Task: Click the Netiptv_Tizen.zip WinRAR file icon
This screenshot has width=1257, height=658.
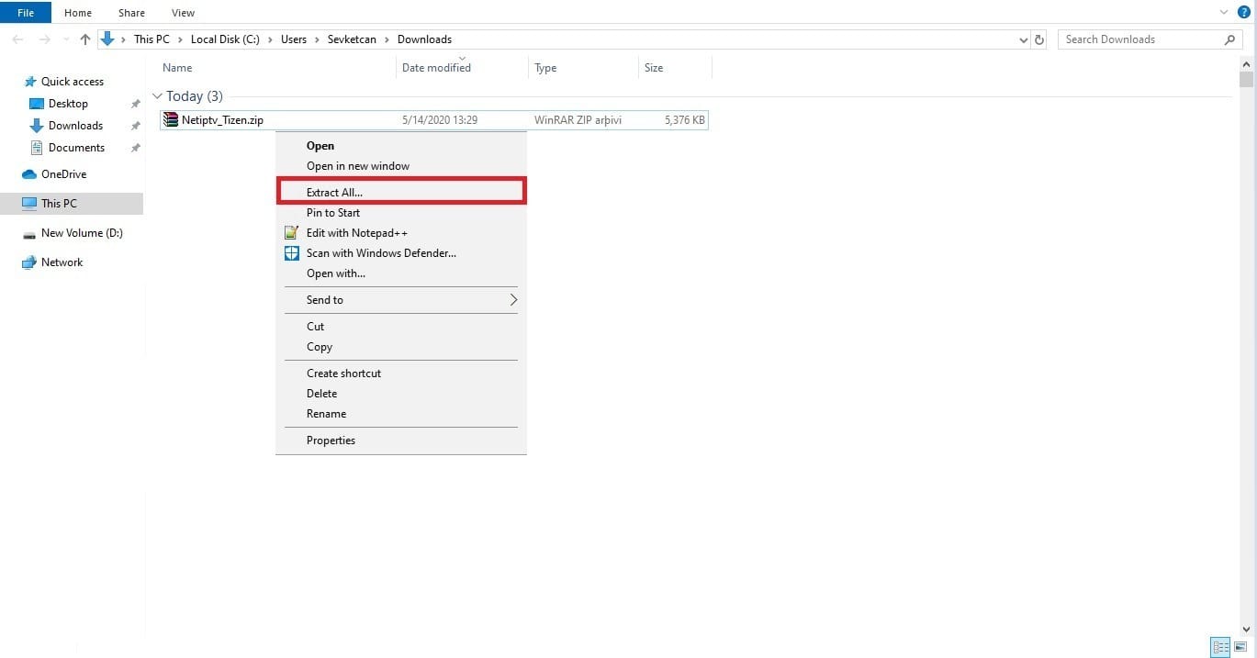Action: (x=170, y=119)
